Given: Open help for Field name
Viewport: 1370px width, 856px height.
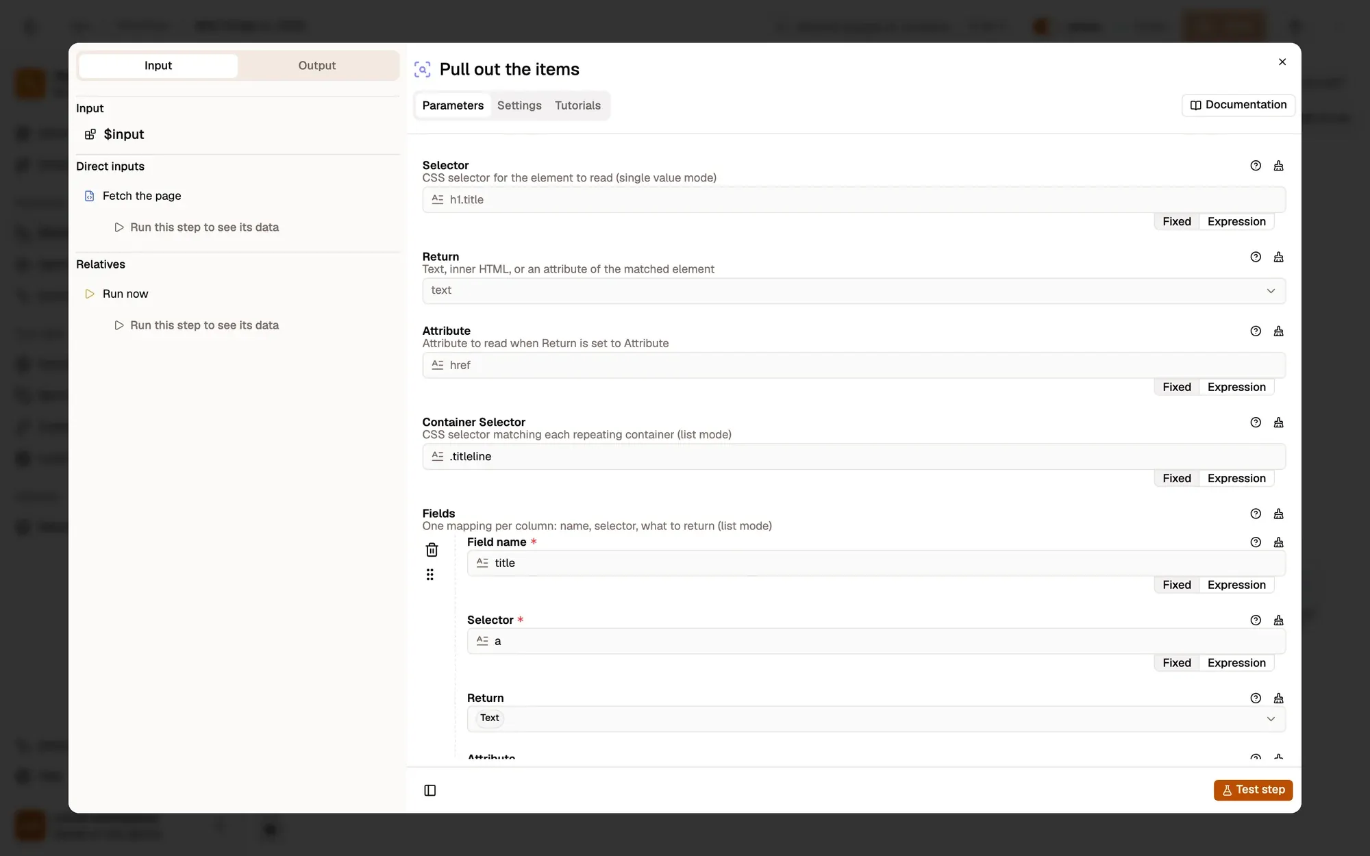Looking at the screenshot, I should [x=1256, y=542].
